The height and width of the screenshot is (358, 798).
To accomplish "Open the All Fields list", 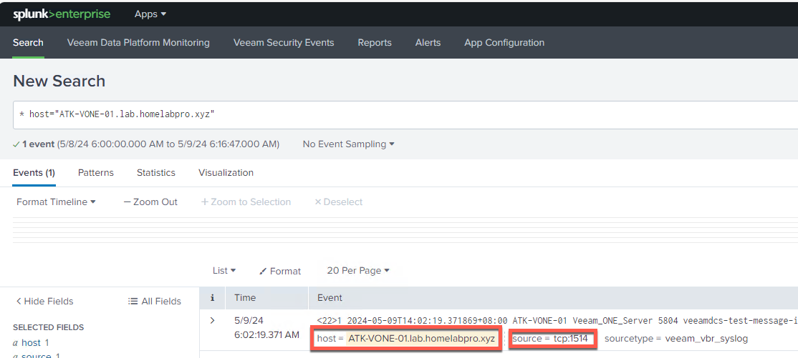I will tap(154, 302).
